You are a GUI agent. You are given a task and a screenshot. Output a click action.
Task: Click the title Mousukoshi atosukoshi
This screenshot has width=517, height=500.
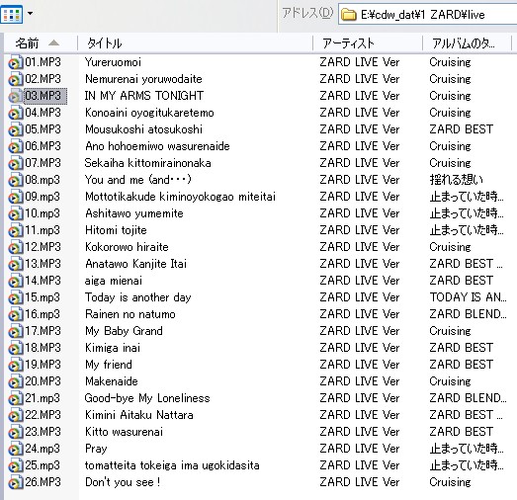coord(143,129)
